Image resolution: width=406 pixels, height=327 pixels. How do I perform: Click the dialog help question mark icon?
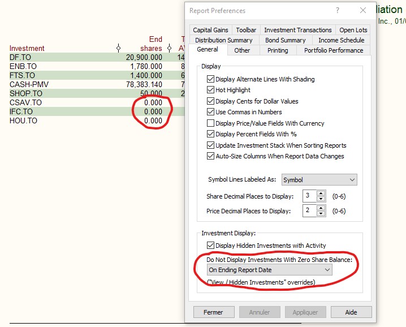click(338, 10)
